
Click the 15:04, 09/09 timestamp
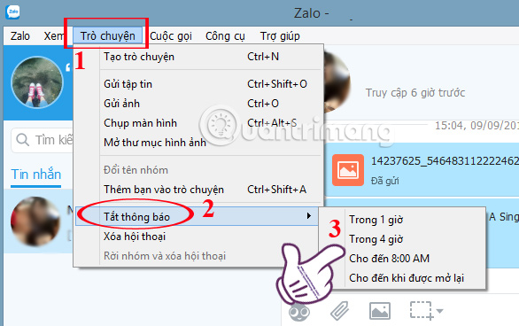click(476, 126)
